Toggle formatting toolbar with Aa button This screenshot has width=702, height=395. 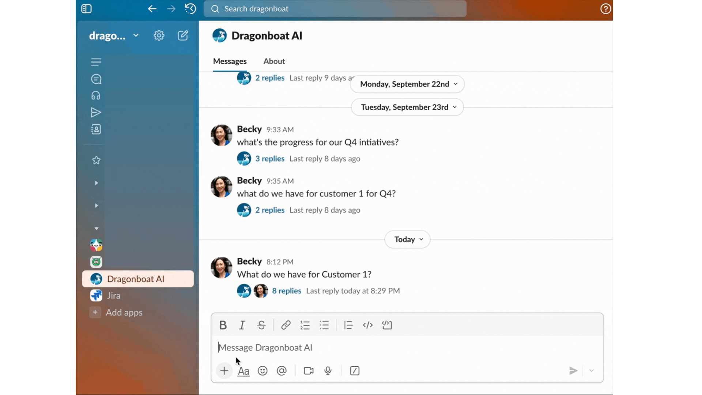point(243,371)
